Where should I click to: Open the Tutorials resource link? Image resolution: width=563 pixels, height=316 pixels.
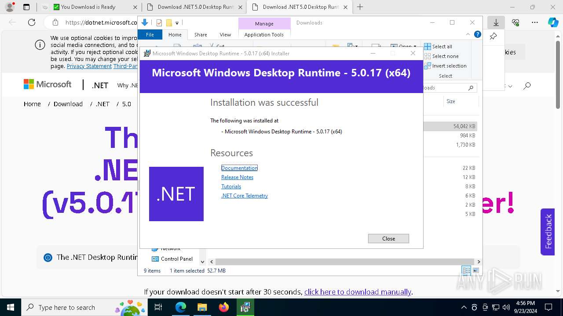(x=231, y=187)
